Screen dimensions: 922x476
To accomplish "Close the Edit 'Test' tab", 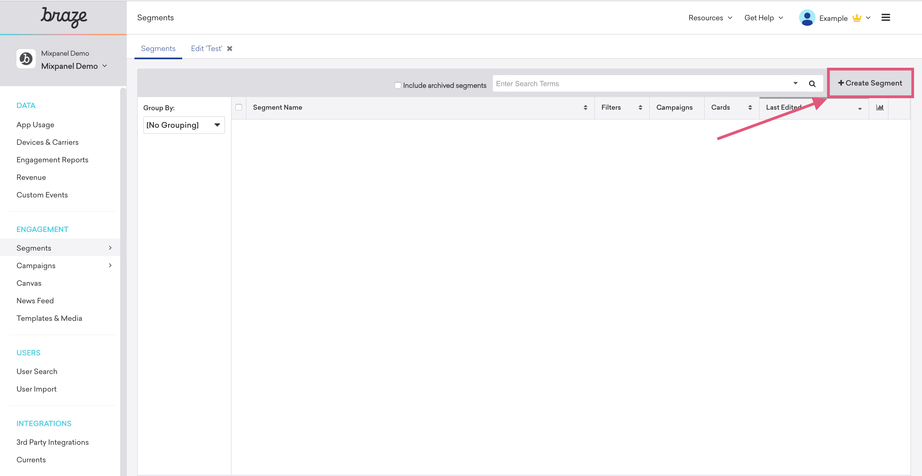I will click(230, 49).
